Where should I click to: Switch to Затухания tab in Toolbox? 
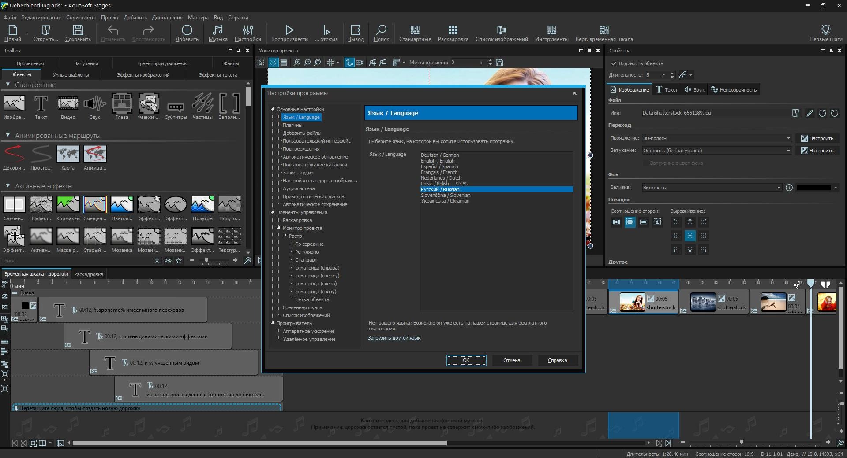[x=86, y=63]
